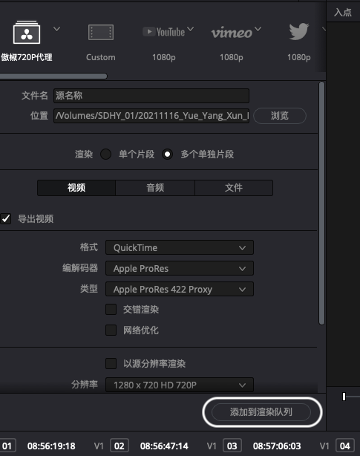Screen dimensions: 360x456
Task: Switch to the 文件 tab
Action: pyautogui.click(x=234, y=188)
